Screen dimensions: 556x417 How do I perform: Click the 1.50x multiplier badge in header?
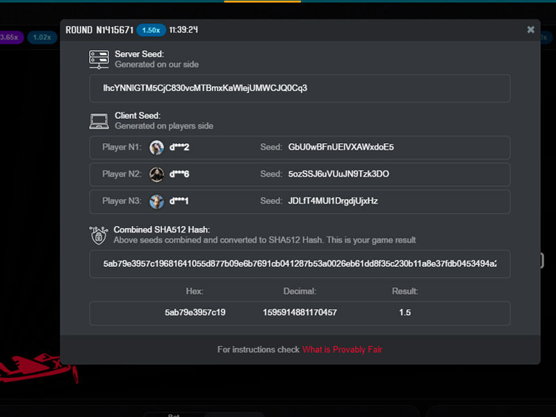(150, 30)
